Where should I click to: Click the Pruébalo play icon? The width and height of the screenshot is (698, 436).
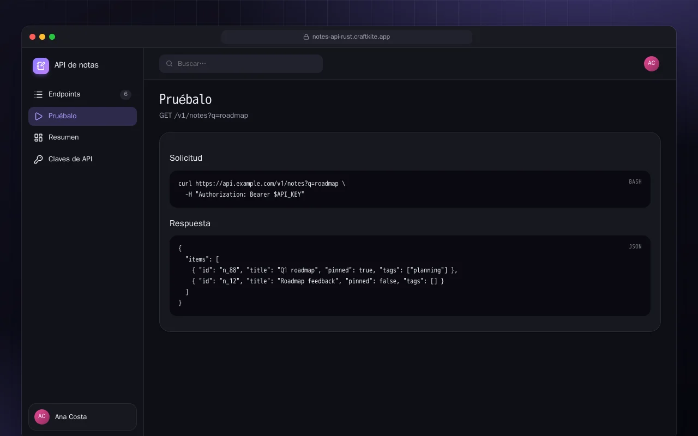coord(38,116)
